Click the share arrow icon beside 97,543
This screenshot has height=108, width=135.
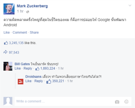point(6,52)
